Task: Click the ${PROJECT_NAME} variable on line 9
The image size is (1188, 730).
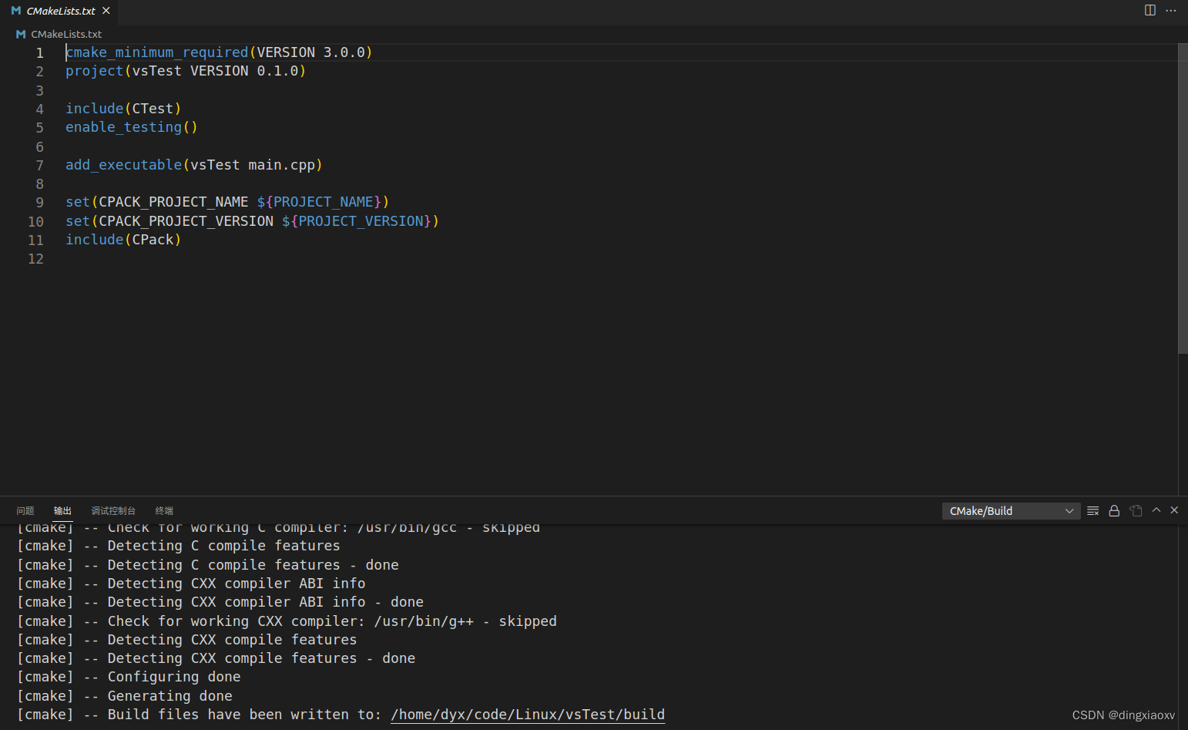Action: pos(319,202)
